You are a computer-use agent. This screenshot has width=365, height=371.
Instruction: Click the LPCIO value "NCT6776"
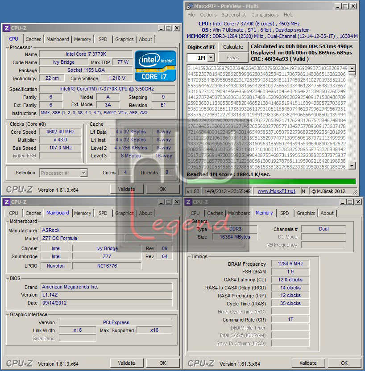[x=107, y=266]
